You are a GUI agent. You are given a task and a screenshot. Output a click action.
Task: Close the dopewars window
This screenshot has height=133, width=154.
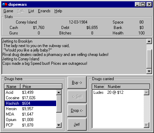click(x=149, y=4)
